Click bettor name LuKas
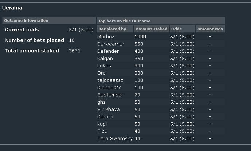This screenshot has width=251, height=151. [104, 66]
